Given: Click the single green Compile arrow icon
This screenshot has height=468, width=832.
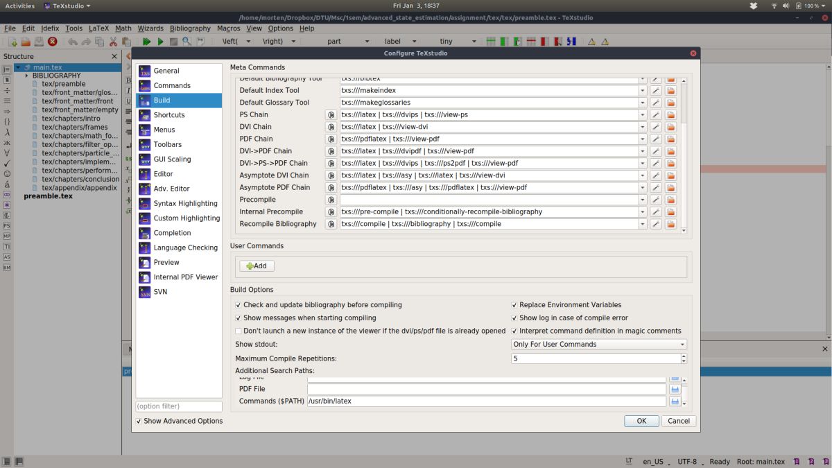Looking at the screenshot, I should click(160, 42).
